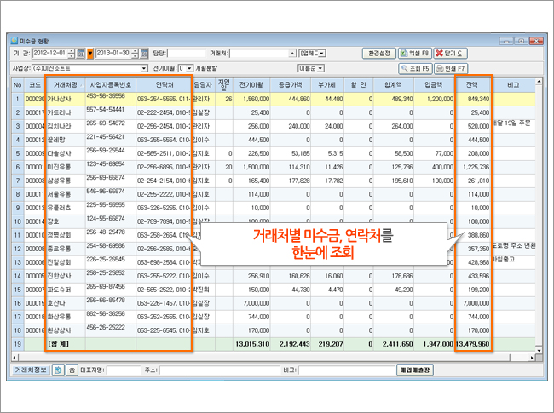Click the 거래처명 column header
The height and width of the screenshot is (413, 554).
coord(65,84)
